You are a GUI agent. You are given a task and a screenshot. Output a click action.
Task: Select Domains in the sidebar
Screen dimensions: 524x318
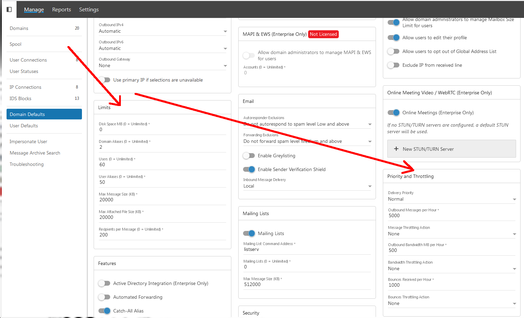pos(19,28)
